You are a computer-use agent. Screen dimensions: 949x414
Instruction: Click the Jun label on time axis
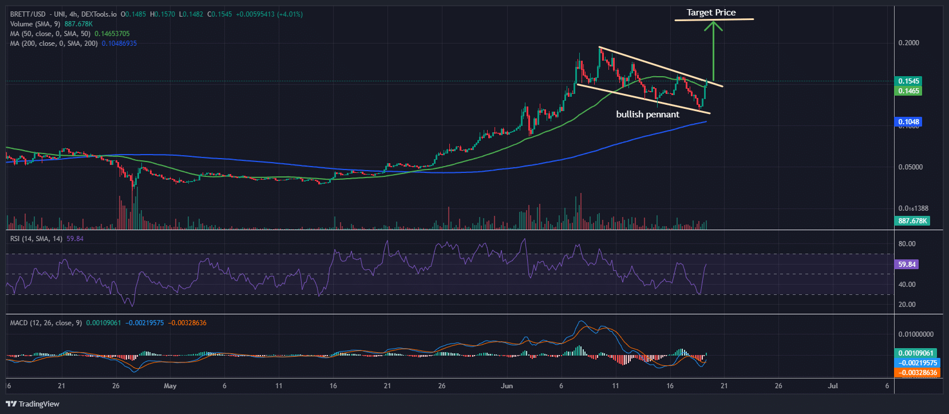[x=507, y=386]
